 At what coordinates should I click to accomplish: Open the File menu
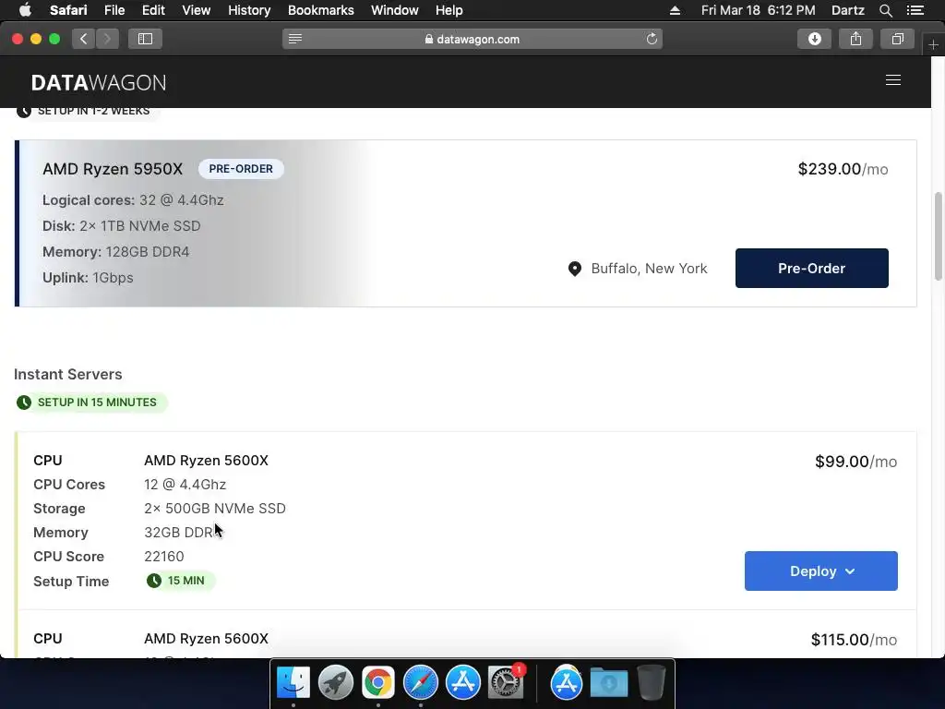(114, 10)
